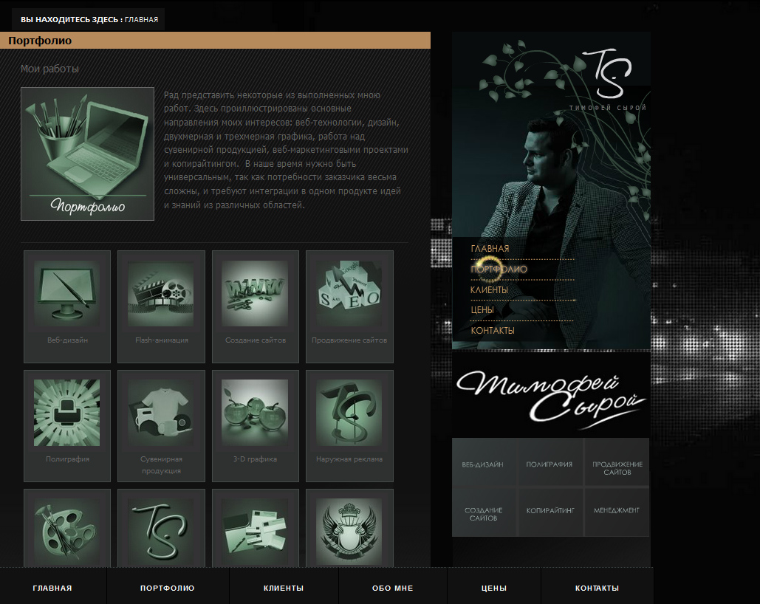760x604 pixels.
Task: Click the ТИМОФЕЙ СЫРОЙ text under logo
Action: [608, 108]
